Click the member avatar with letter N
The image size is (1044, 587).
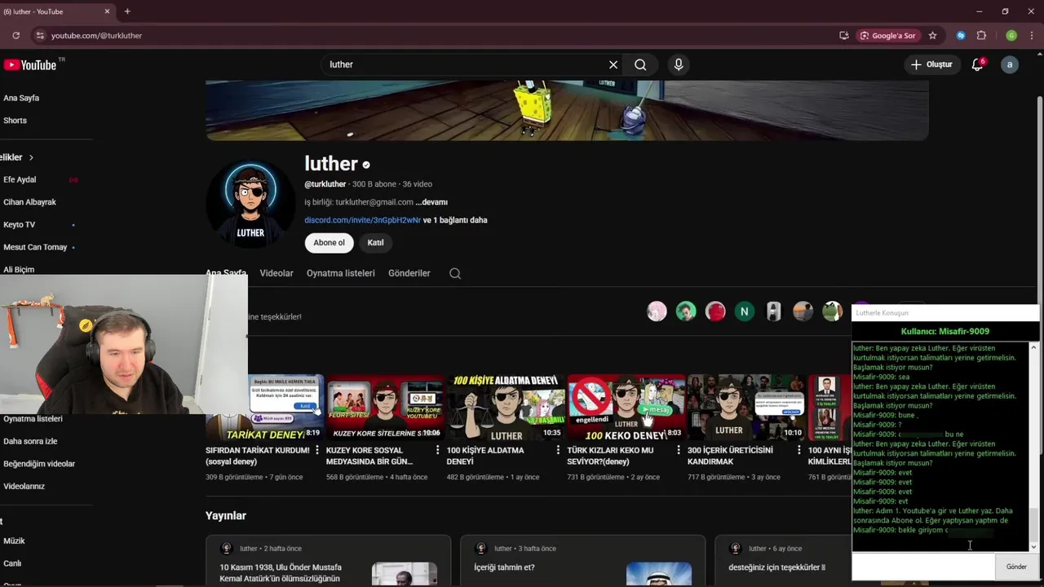click(x=744, y=311)
